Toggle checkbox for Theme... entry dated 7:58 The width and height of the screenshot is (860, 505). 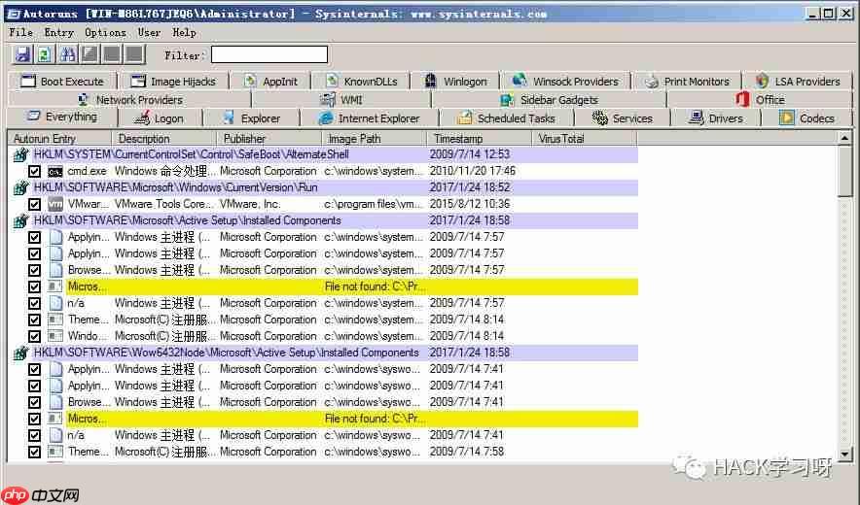coord(35,452)
